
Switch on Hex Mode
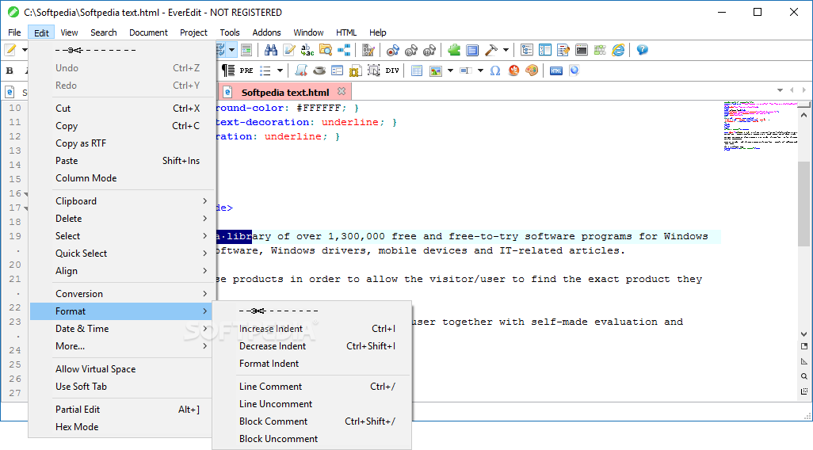122,427
